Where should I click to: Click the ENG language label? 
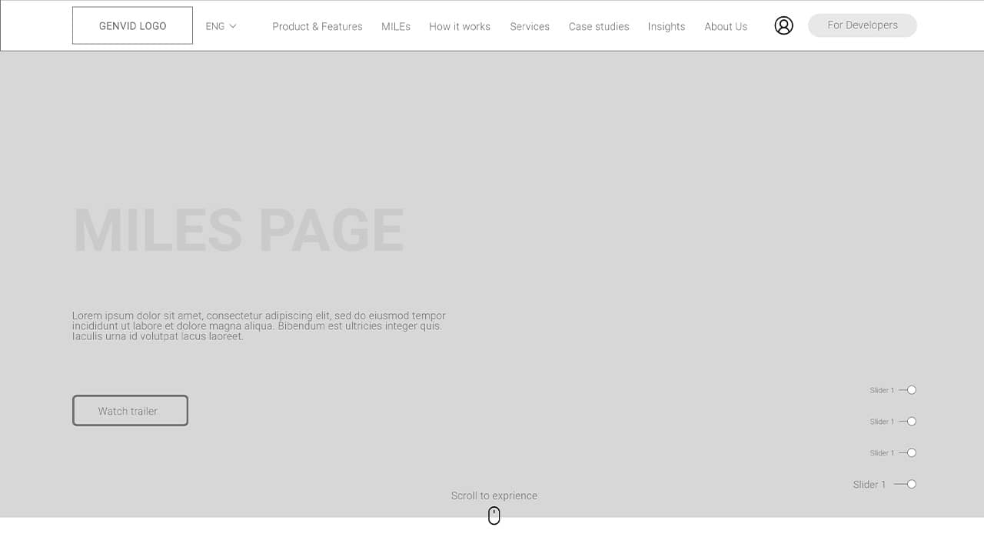215,26
